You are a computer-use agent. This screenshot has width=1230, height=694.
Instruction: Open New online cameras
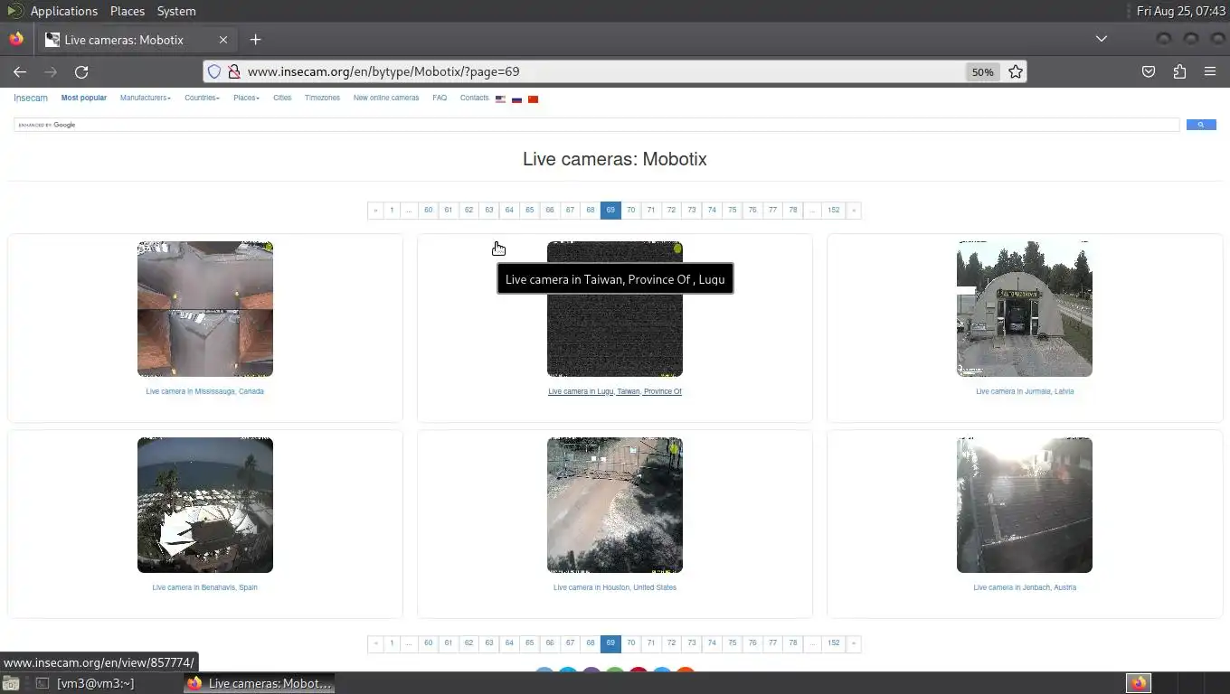[386, 98]
